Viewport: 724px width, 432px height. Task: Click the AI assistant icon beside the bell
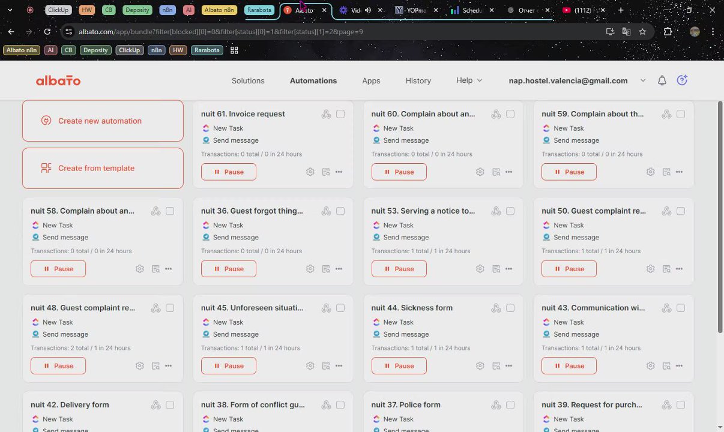682,80
